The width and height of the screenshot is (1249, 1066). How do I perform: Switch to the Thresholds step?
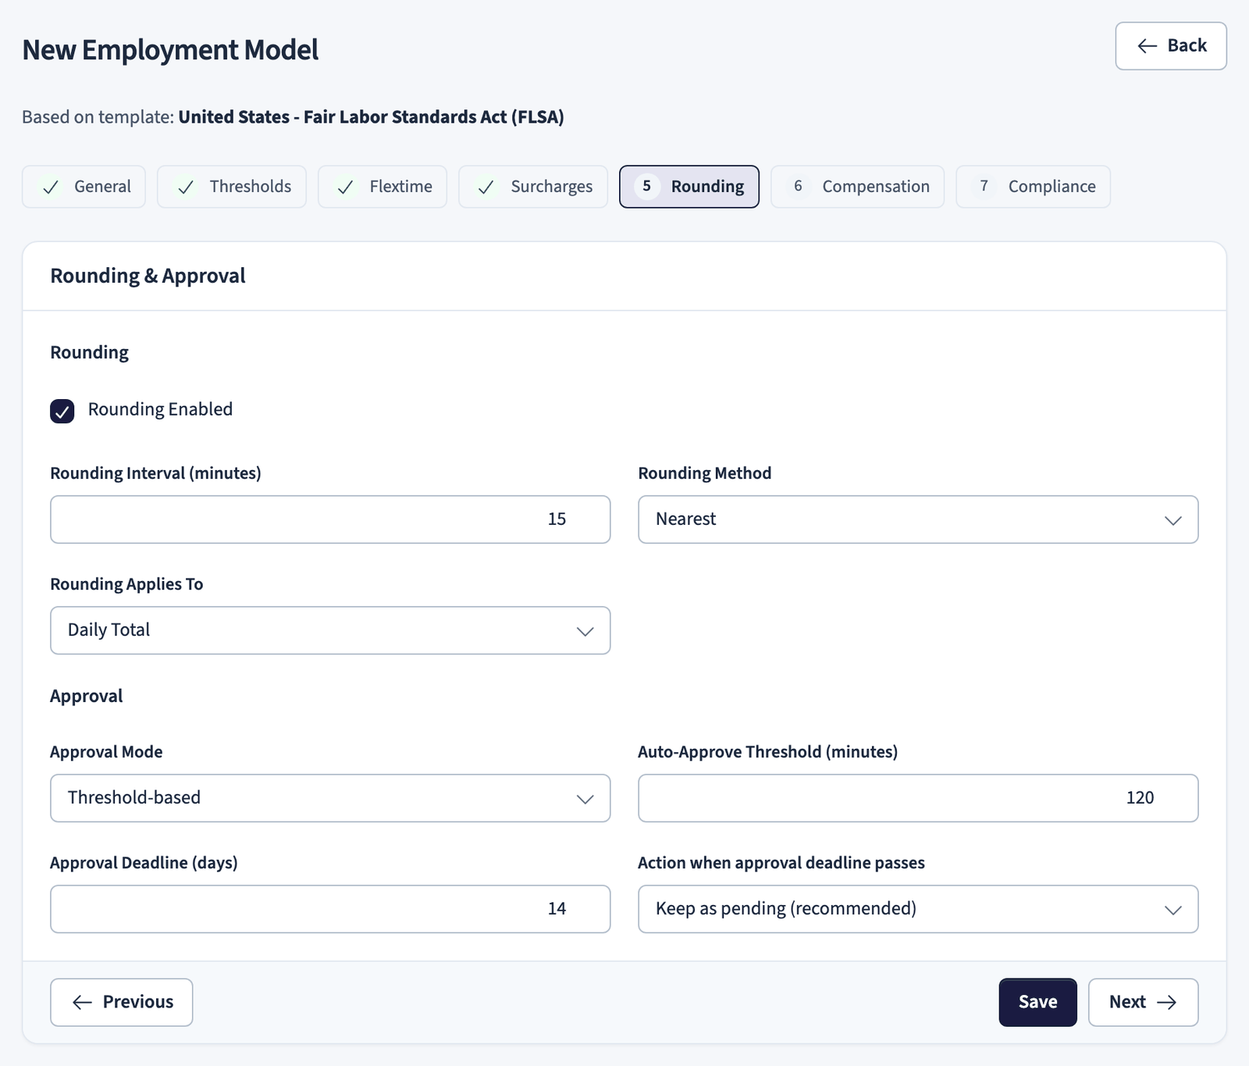coord(232,187)
